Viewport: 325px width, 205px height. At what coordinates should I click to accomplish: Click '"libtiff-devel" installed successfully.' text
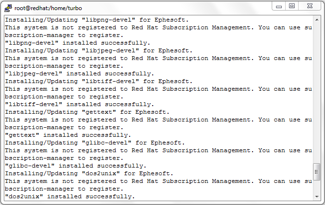click(x=79, y=104)
